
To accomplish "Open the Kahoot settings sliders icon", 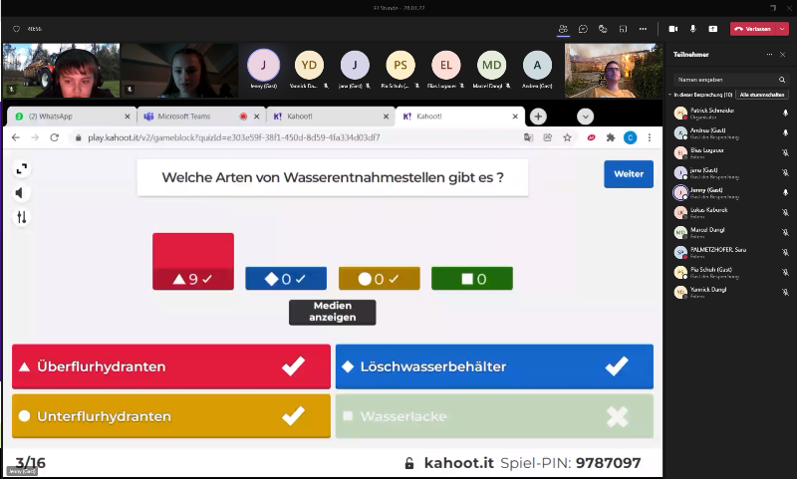I will (x=21, y=216).
